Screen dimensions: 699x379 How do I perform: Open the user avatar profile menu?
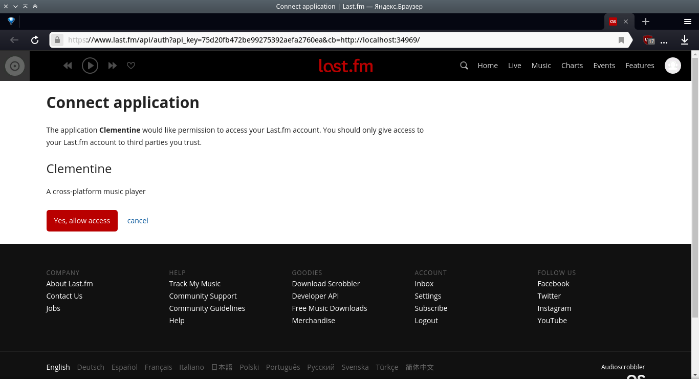tap(673, 66)
